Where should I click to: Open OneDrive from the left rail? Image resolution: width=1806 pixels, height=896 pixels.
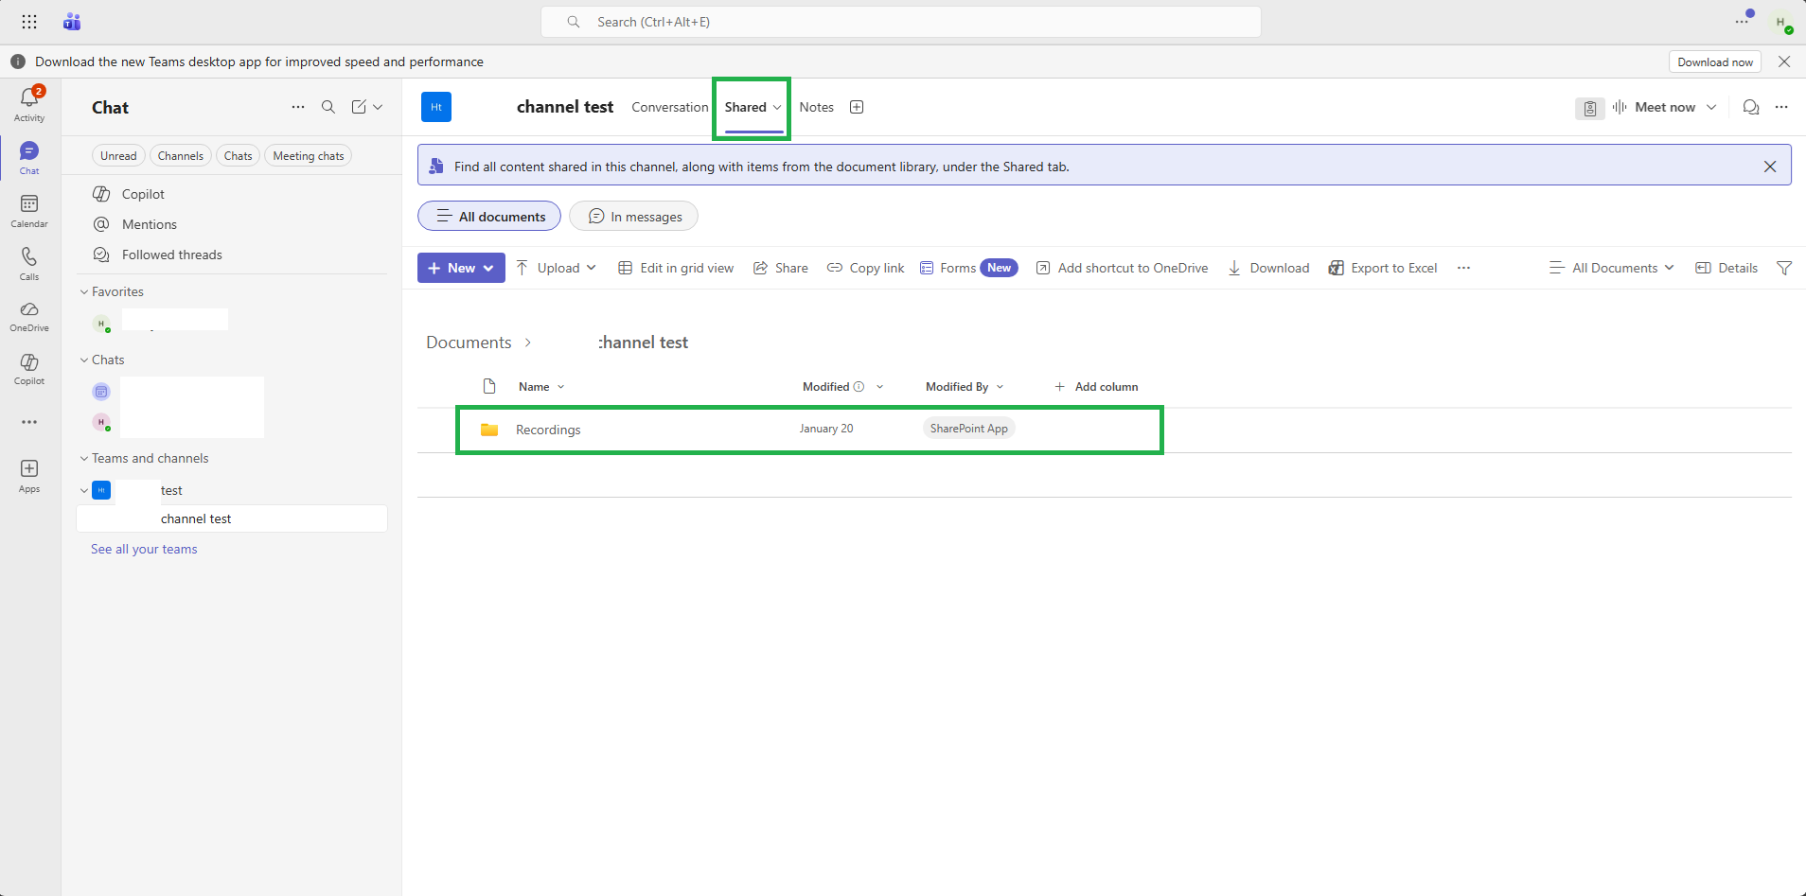tap(29, 317)
